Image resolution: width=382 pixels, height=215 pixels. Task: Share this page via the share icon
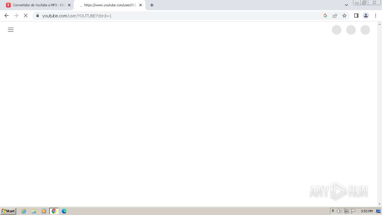pos(335,16)
